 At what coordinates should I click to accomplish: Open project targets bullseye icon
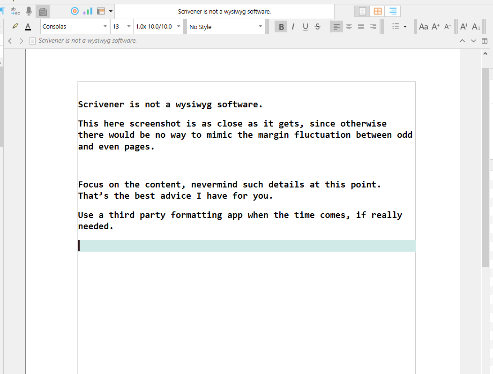pos(75,11)
